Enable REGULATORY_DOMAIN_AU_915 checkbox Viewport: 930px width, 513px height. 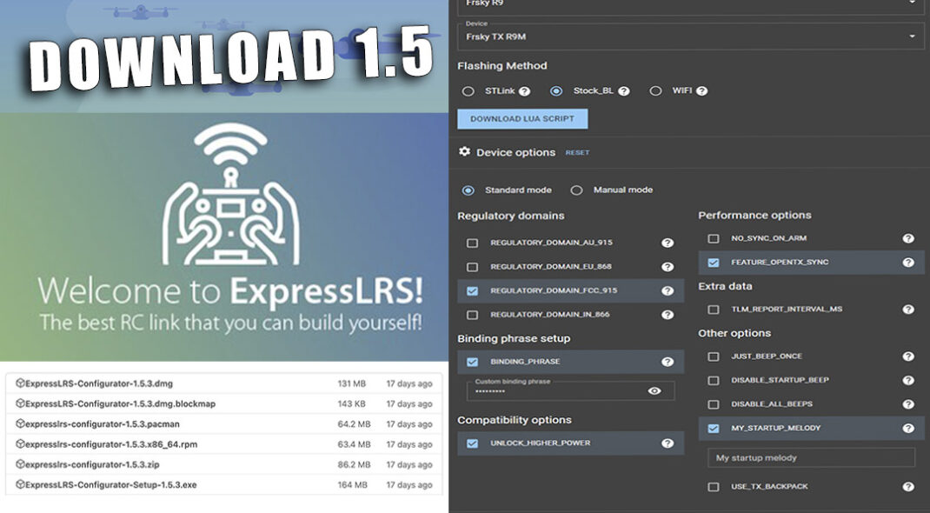472,243
